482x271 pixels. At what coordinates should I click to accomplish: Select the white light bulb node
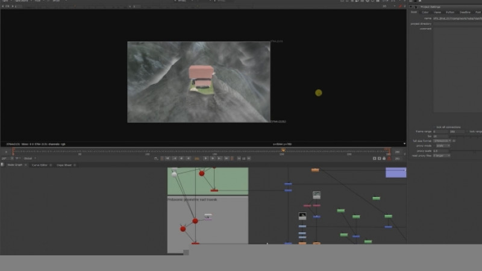[x=174, y=174]
